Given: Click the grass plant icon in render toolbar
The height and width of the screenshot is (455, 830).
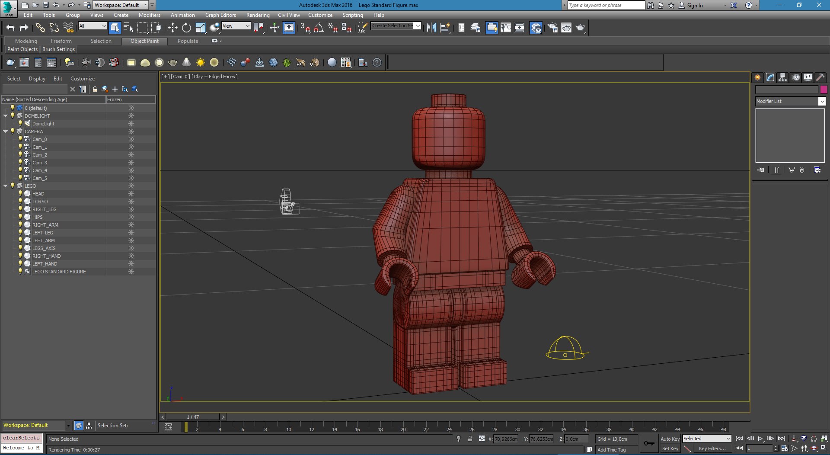Looking at the screenshot, I should click(x=287, y=63).
